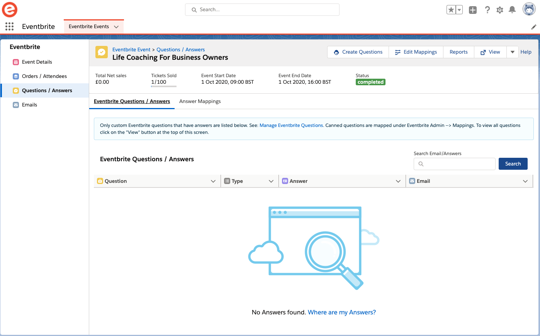Open the Where are my Answers? link
The height and width of the screenshot is (336, 540).
(x=342, y=312)
